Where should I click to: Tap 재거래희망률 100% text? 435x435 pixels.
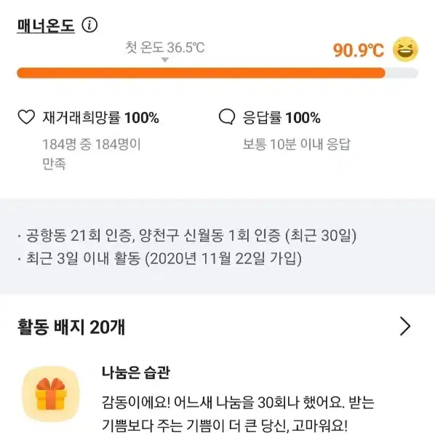(100, 117)
